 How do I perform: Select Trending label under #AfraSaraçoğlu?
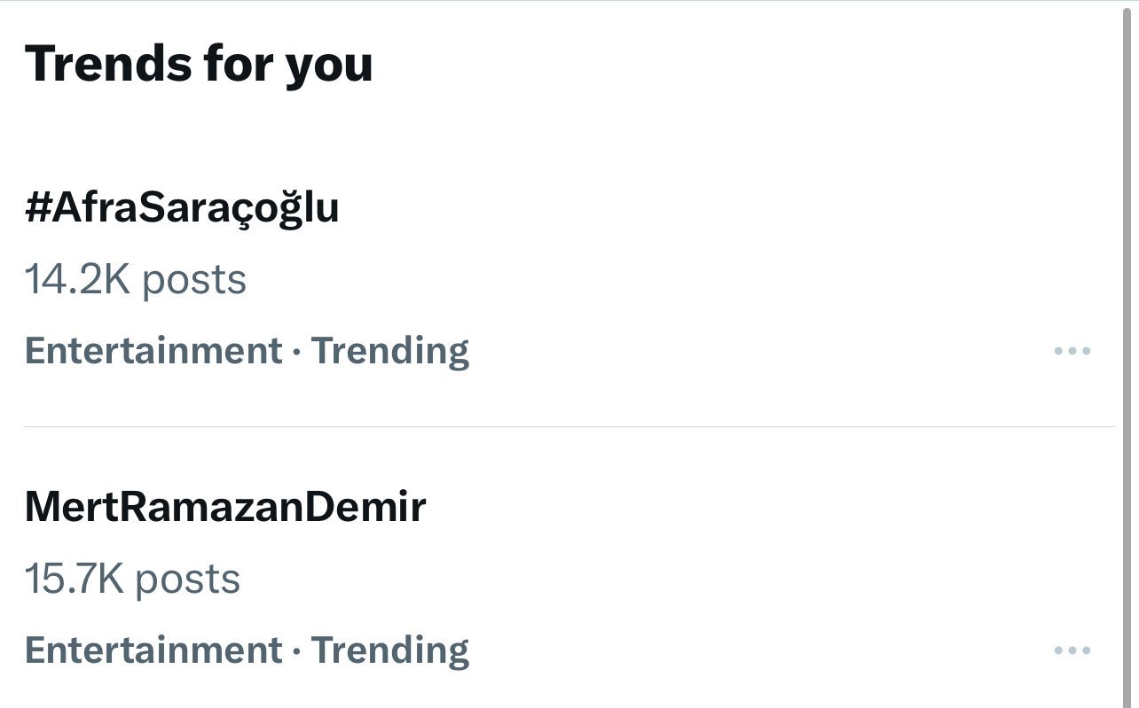coord(390,351)
